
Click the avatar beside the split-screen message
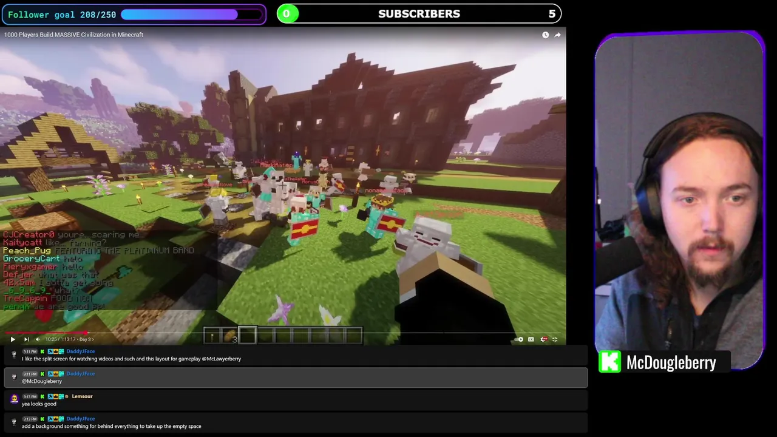pyautogui.click(x=14, y=354)
